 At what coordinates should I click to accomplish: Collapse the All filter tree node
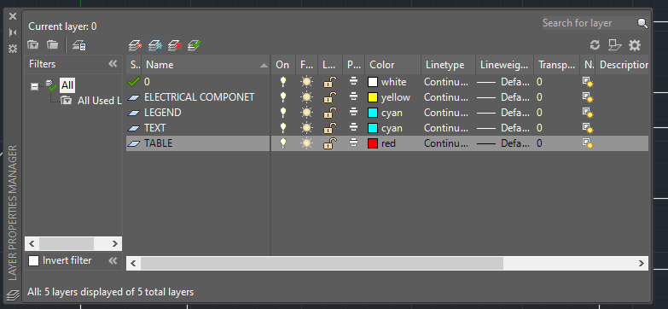pyautogui.click(x=34, y=86)
